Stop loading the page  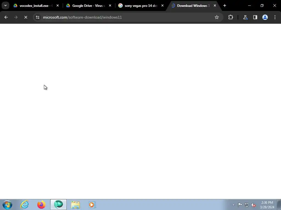pyautogui.click(x=26, y=17)
